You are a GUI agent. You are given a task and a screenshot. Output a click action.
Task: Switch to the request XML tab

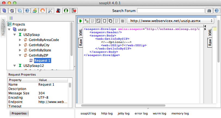(81, 32)
